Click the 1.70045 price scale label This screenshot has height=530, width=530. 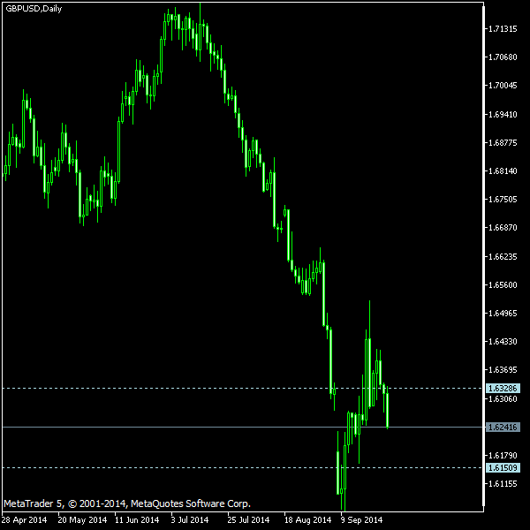(x=503, y=86)
